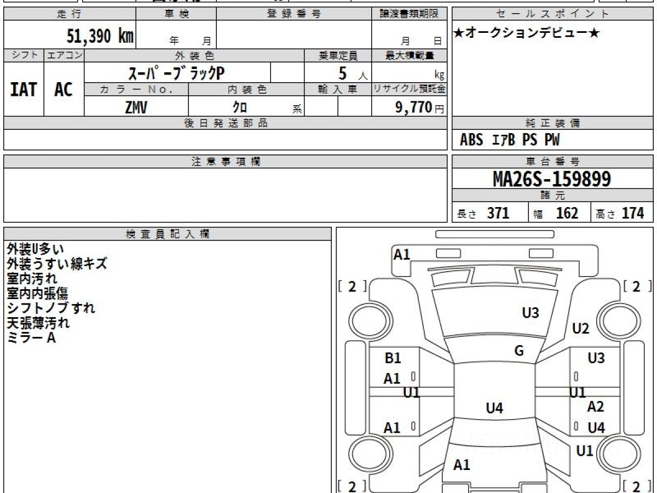The height and width of the screenshot is (493, 657).
Task: Click the U3 mark below the U2 mark
Action: click(x=596, y=358)
